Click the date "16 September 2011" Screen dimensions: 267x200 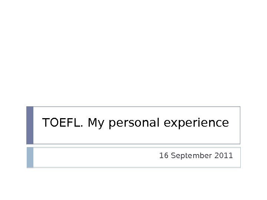coord(196,156)
